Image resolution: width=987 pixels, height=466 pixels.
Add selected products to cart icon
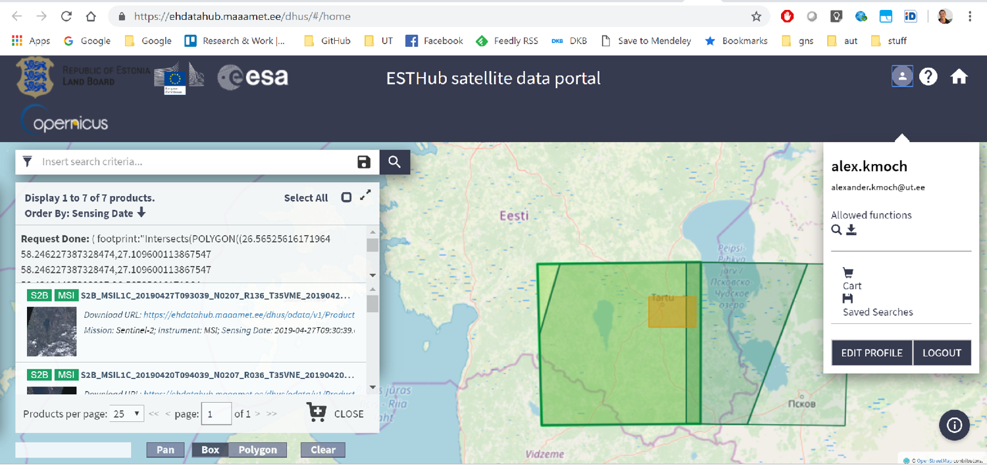coord(316,413)
